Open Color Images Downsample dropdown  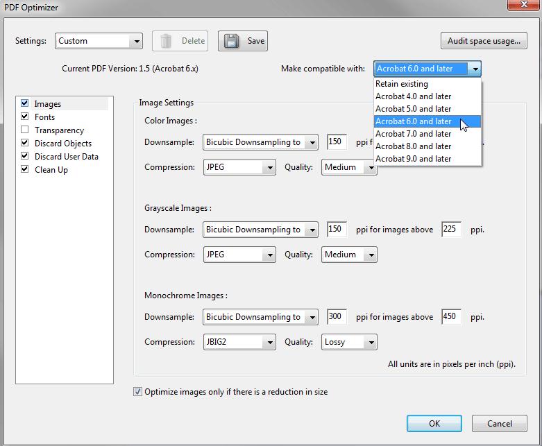(x=260, y=142)
